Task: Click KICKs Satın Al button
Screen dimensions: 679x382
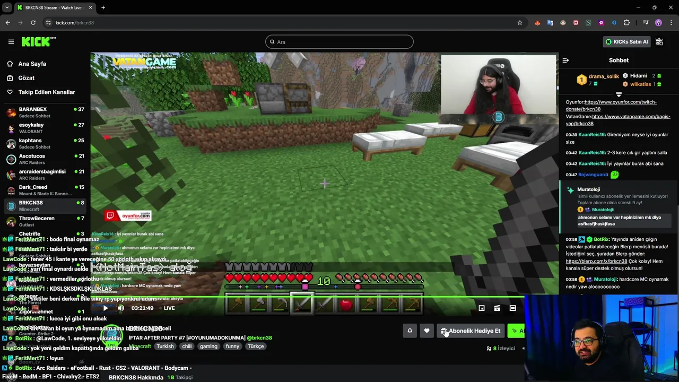Action: coord(628,41)
